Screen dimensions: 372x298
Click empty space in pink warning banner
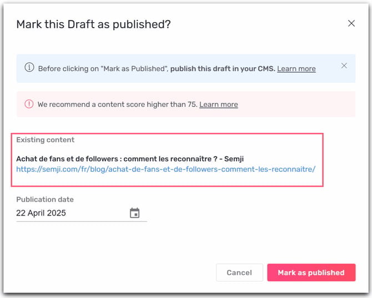pyautogui.click(x=296, y=104)
